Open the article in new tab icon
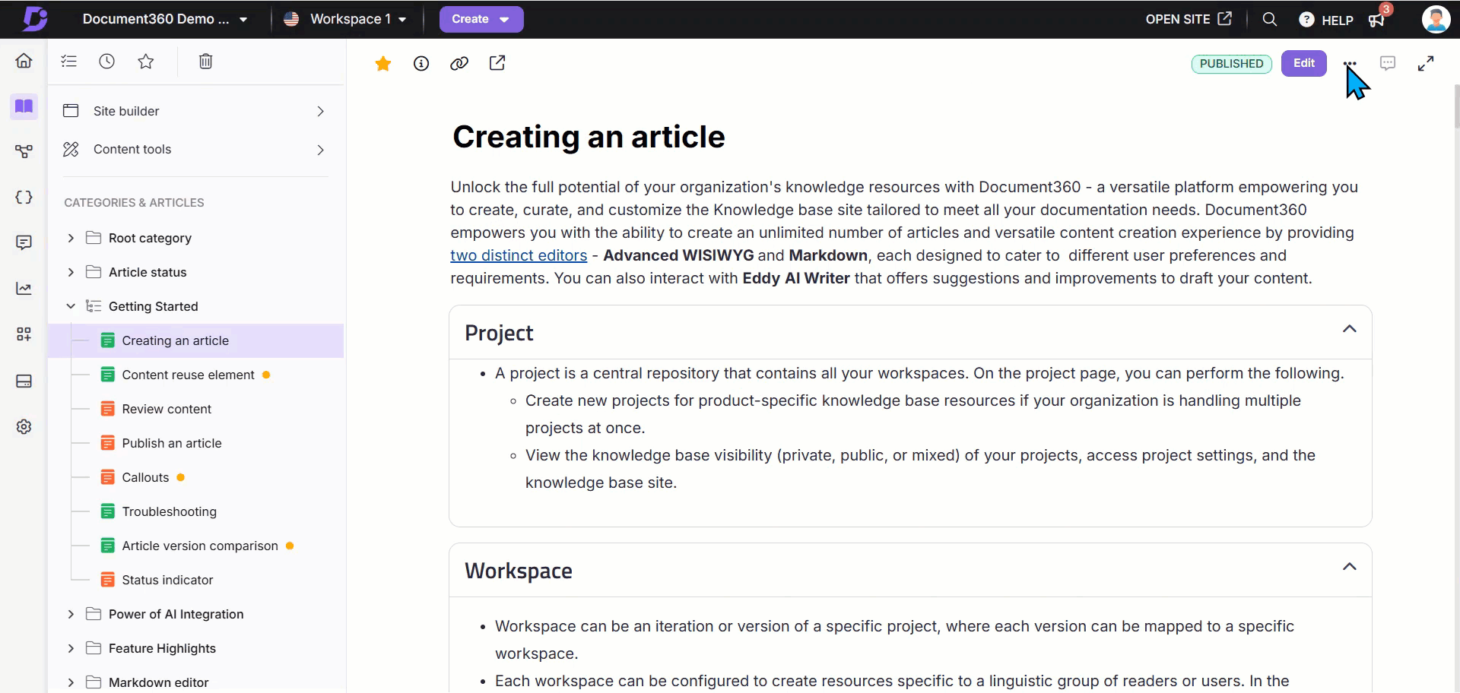This screenshot has width=1460, height=693. (x=497, y=63)
